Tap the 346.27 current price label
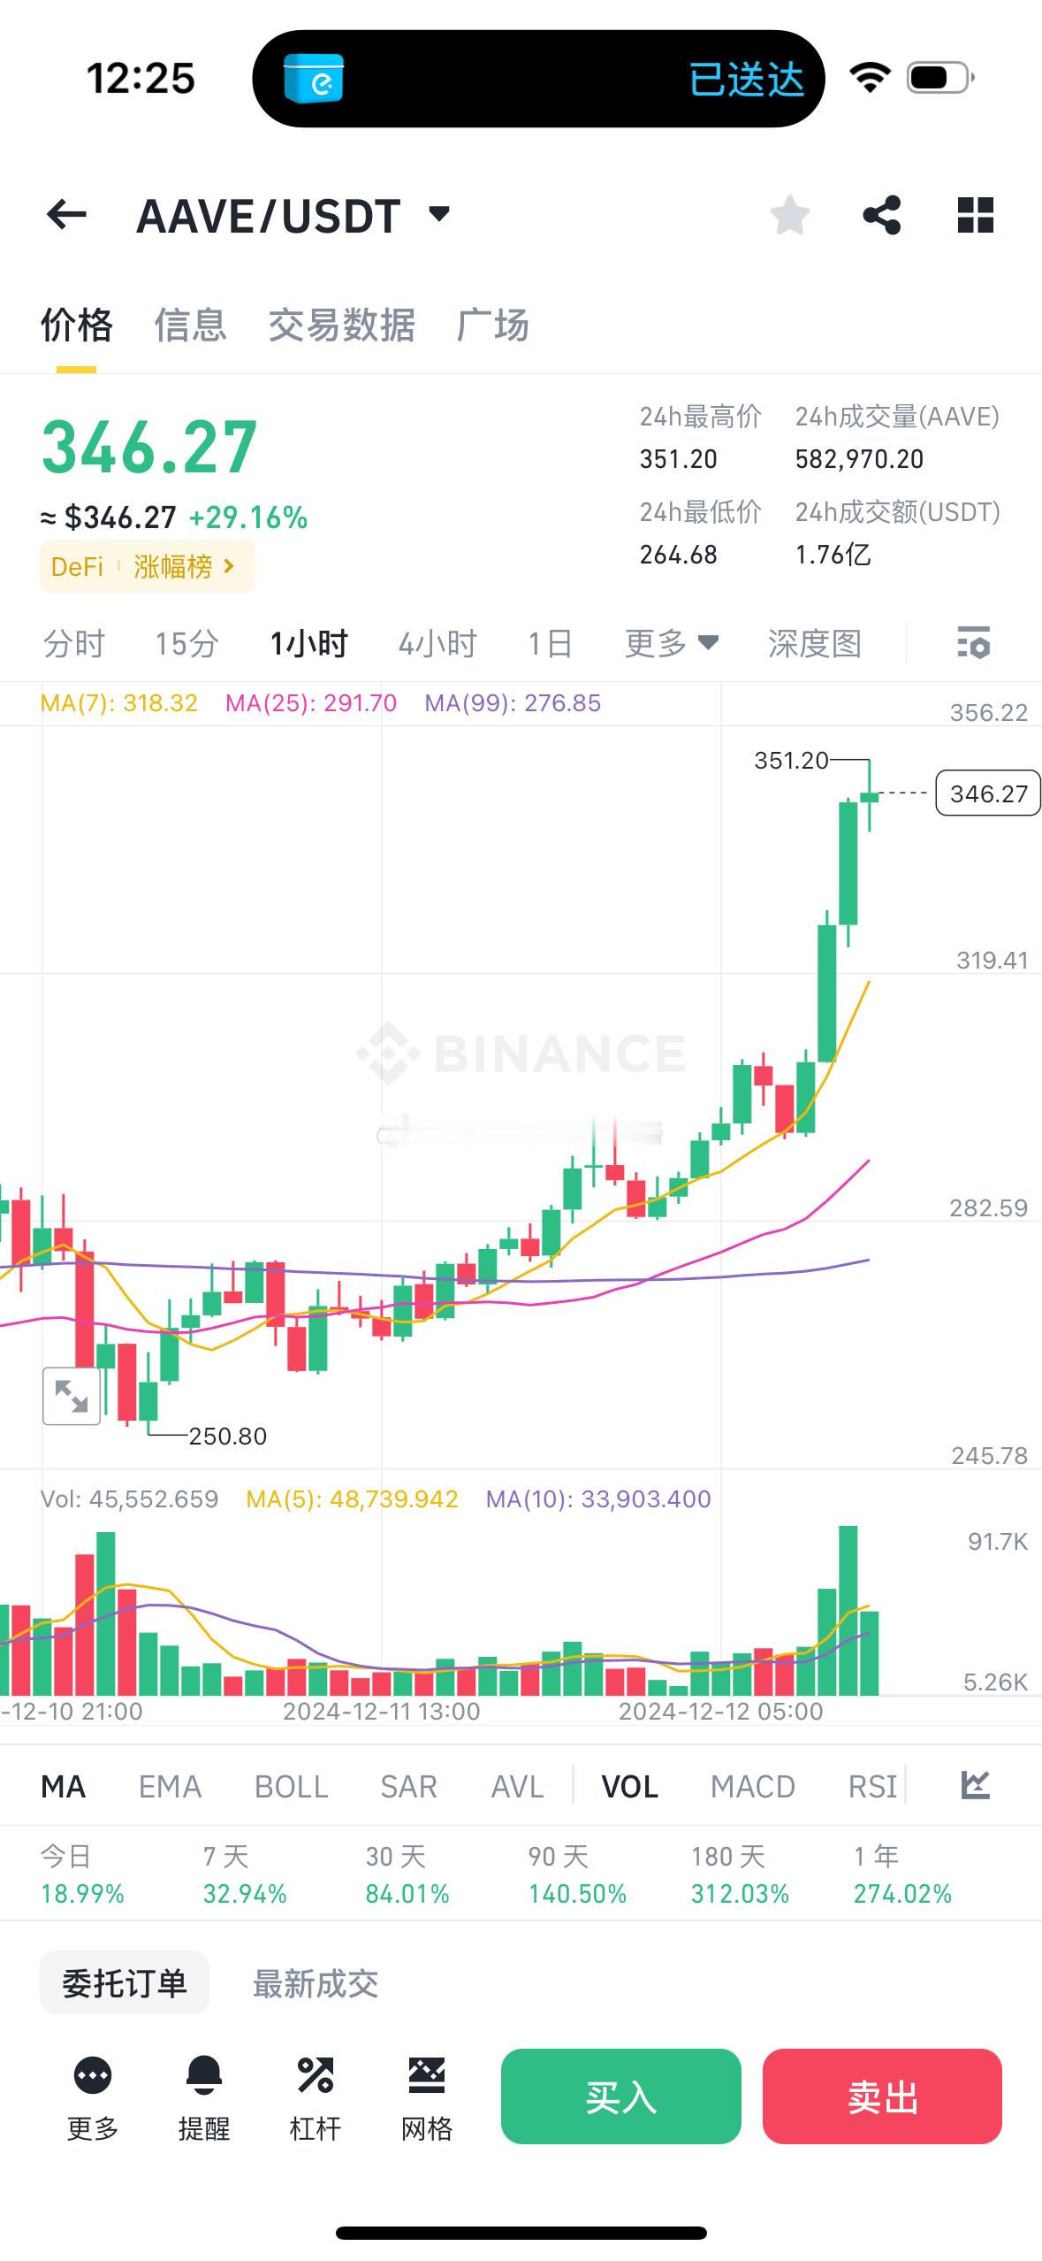1042x2261 pixels. tap(988, 793)
